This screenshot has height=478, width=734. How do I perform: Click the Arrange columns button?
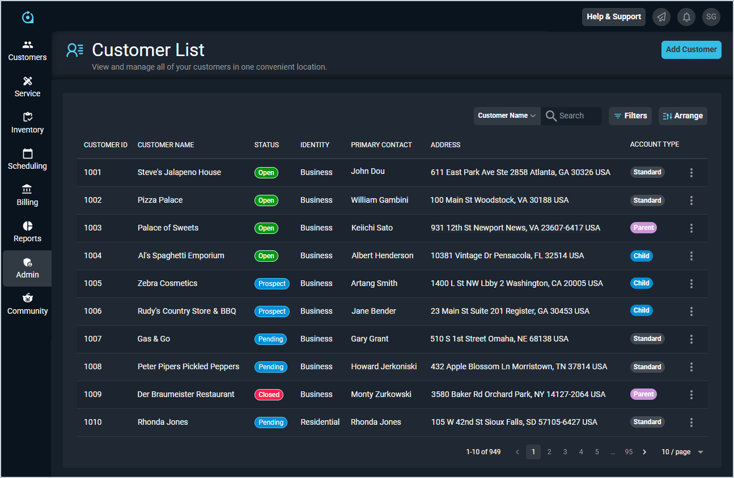point(682,116)
